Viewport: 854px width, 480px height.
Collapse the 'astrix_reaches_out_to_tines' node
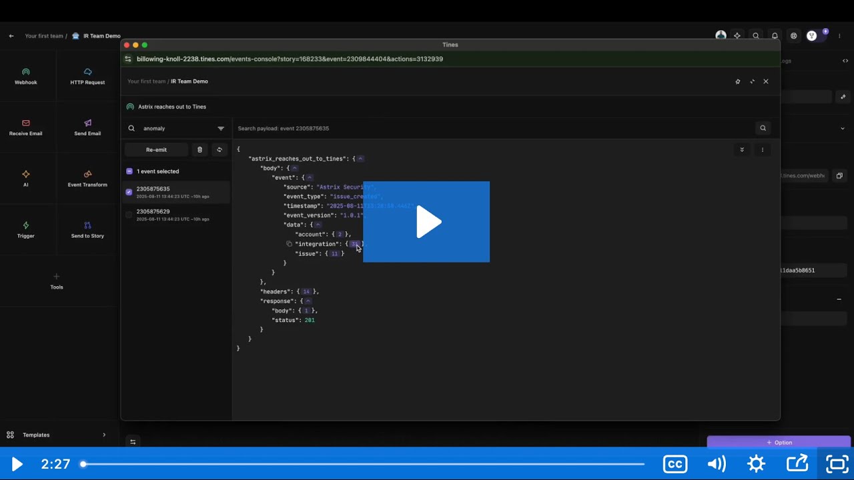pyautogui.click(x=360, y=159)
